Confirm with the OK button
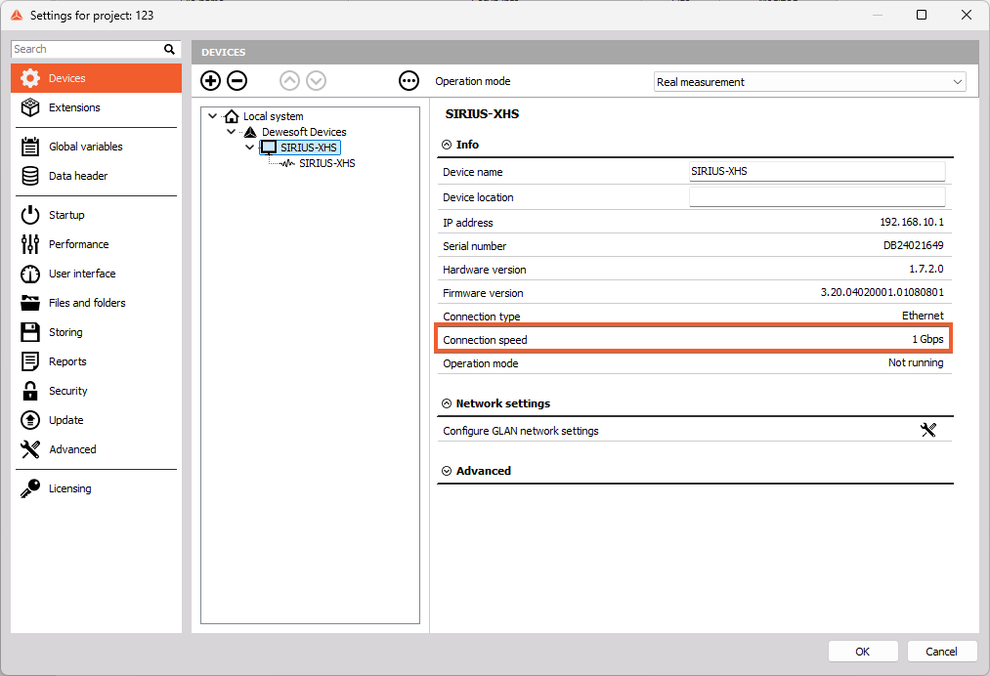Viewport: 990px width, 676px height. [862, 652]
